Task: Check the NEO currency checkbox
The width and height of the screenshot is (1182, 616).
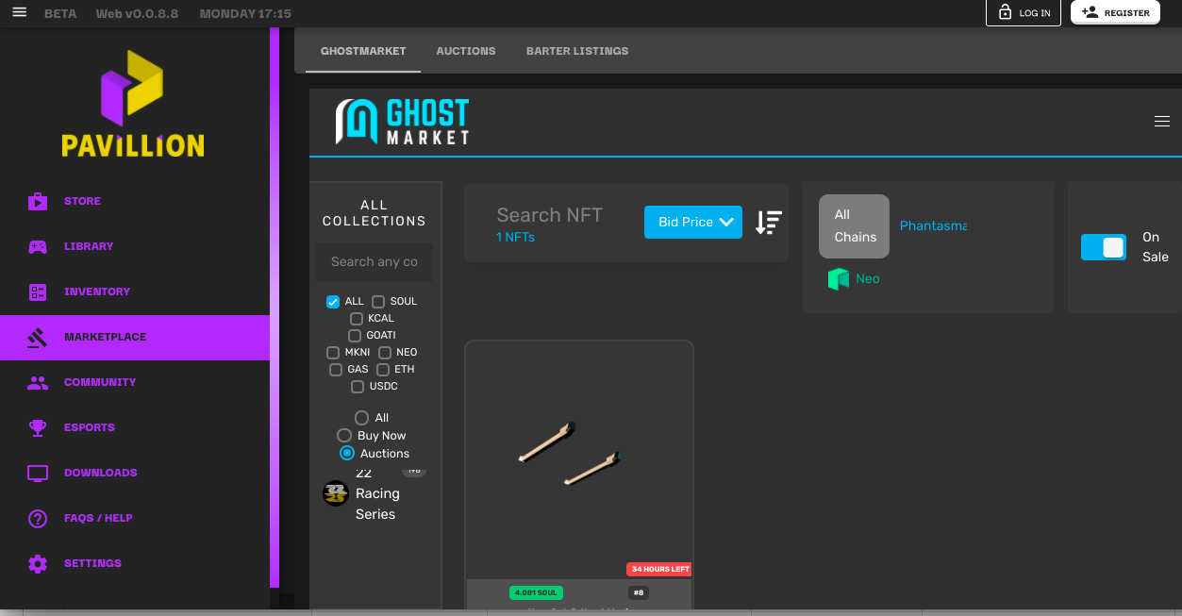Action: [x=385, y=353]
